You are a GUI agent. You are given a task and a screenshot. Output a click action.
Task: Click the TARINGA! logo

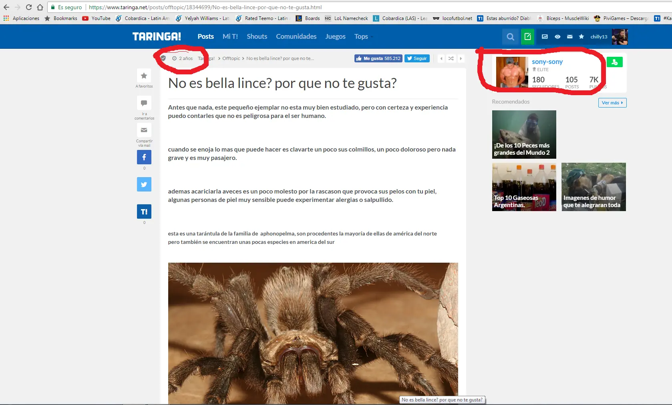click(x=157, y=37)
